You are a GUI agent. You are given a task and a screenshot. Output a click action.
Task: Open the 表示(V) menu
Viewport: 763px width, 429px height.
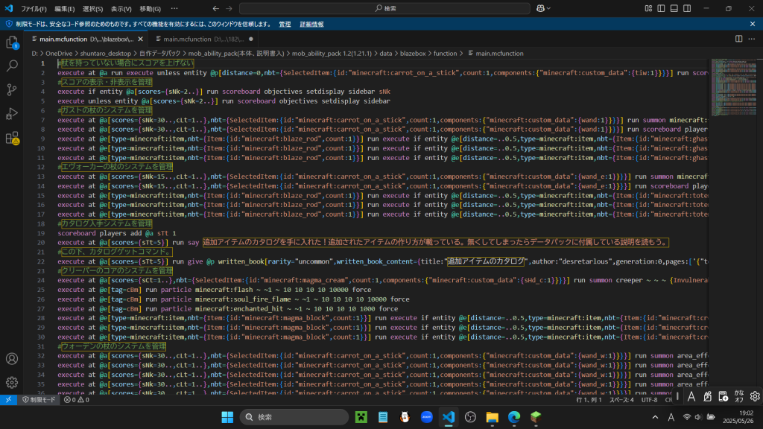[121, 9]
